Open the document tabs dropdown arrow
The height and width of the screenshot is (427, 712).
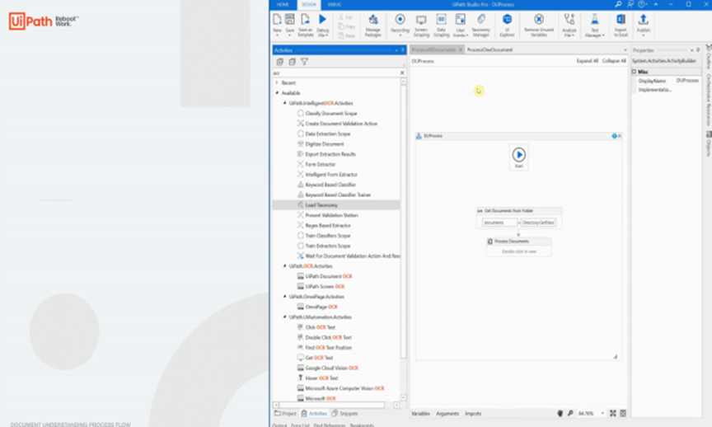(625, 50)
